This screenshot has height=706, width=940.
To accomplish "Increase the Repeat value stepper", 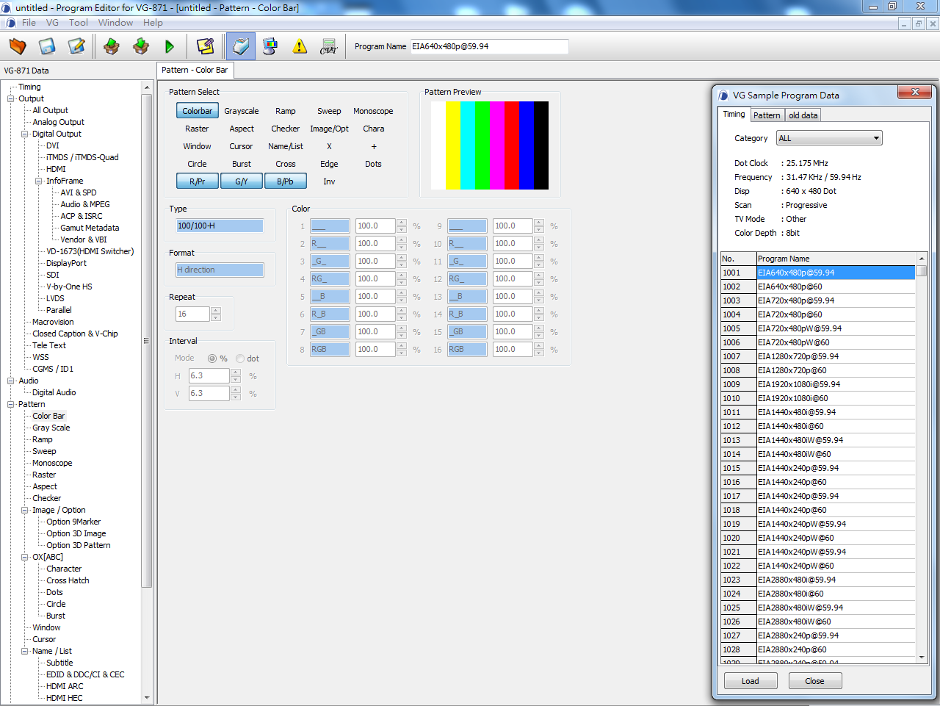I will (216, 310).
